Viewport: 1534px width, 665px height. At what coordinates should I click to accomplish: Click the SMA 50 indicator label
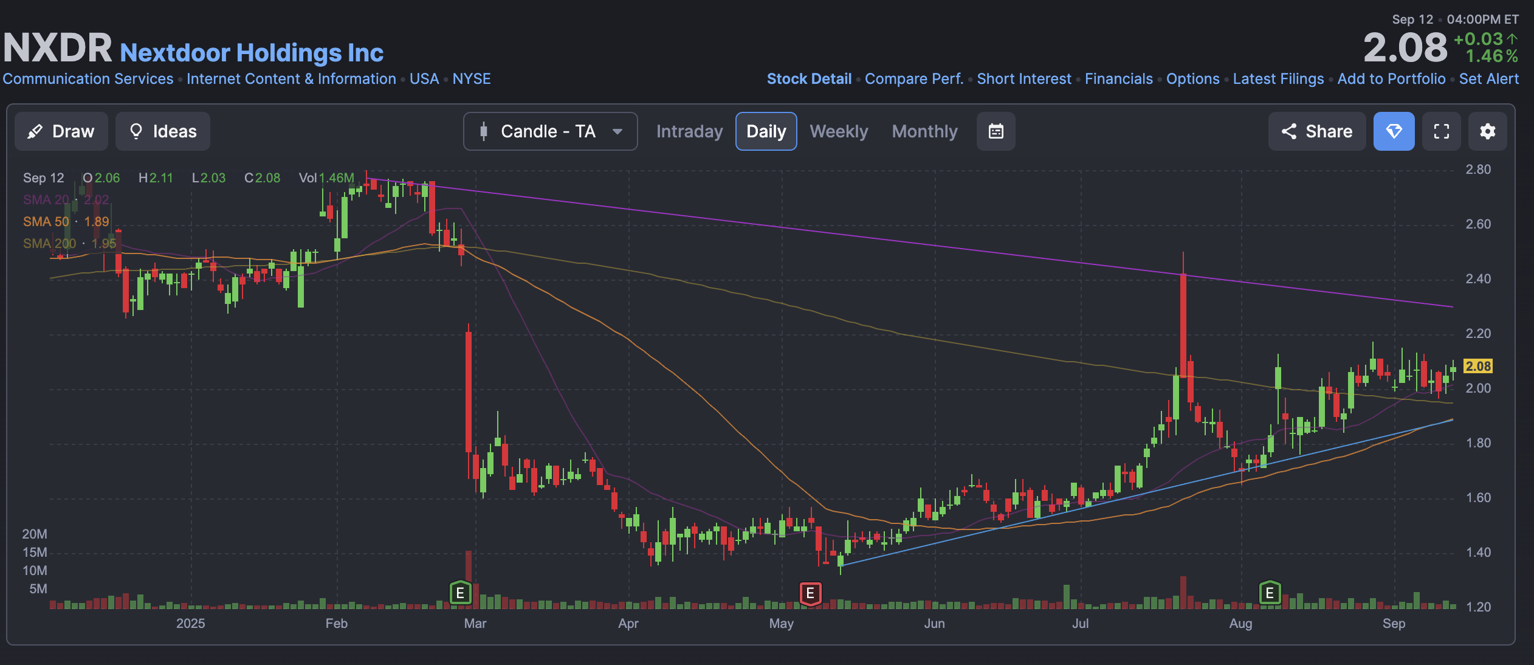coord(46,221)
